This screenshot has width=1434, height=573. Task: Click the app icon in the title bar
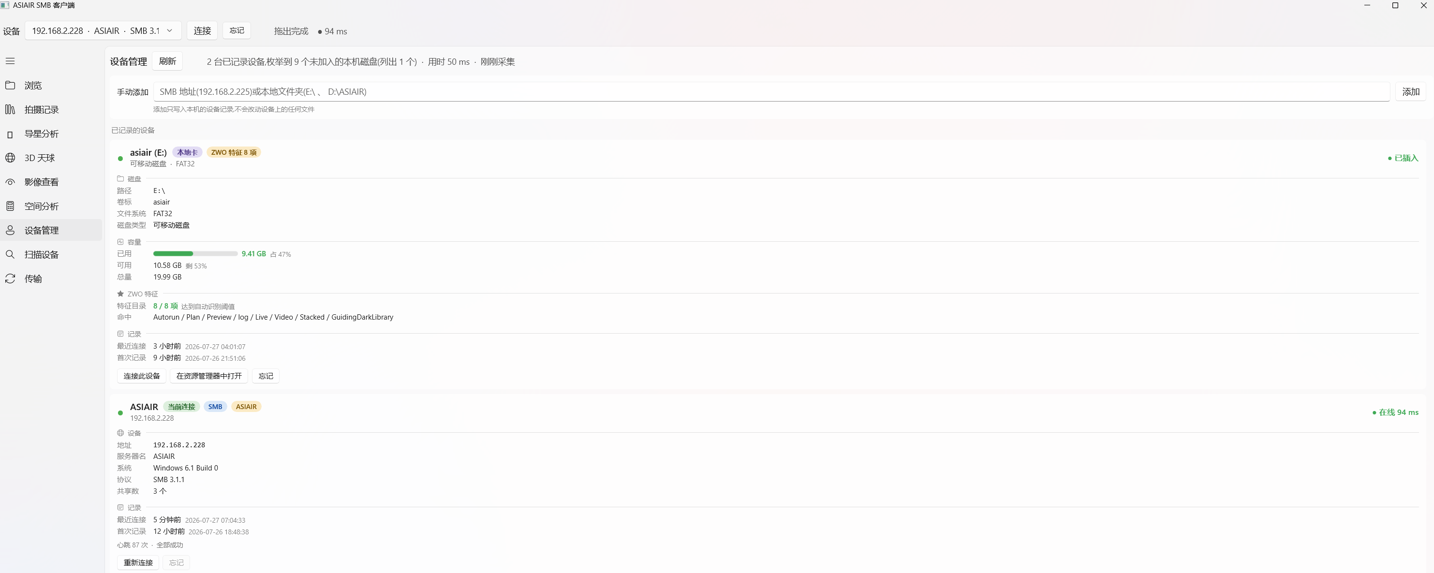(x=5, y=5)
